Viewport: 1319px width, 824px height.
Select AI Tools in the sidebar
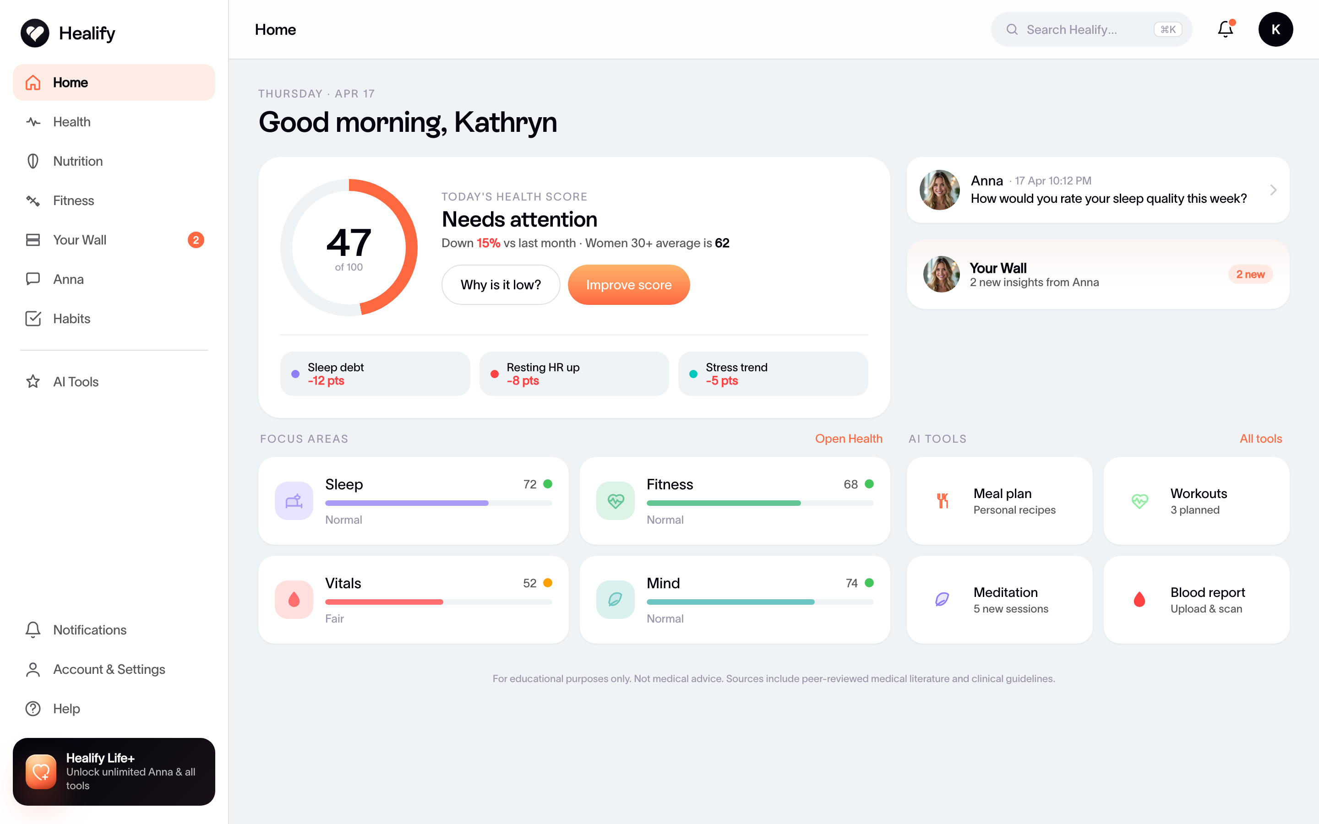pyautogui.click(x=114, y=381)
